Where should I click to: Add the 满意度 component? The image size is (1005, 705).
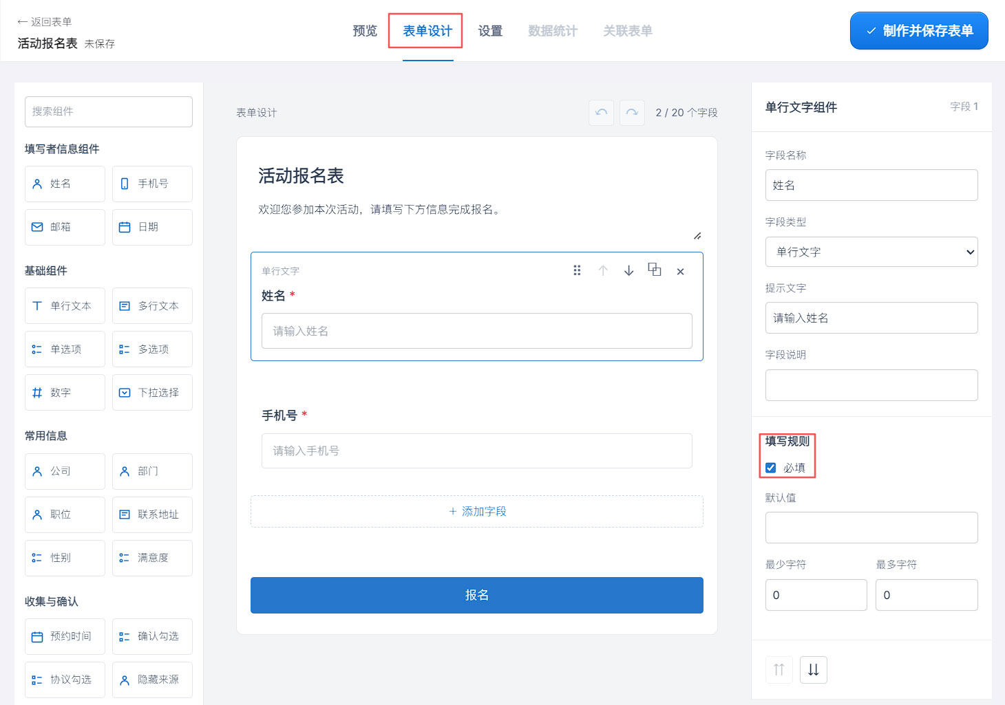152,558
